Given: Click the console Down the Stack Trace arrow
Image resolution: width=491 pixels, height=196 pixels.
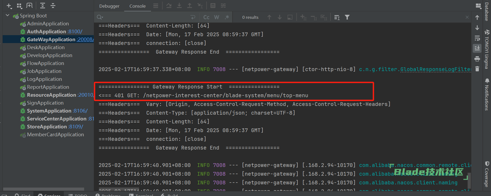Looking at the screenshot, I should coord(477,28).
